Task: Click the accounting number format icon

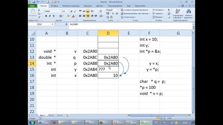Action: click(x=108, y=14)
